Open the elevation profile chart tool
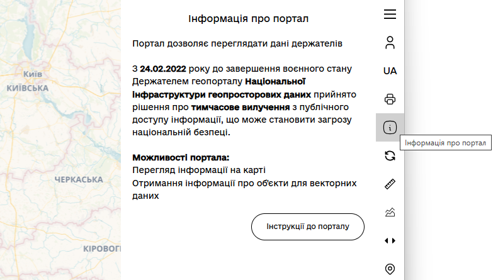The width and height of the screenshot is (498, 280). pyautogui.click(x=390, y=212)
